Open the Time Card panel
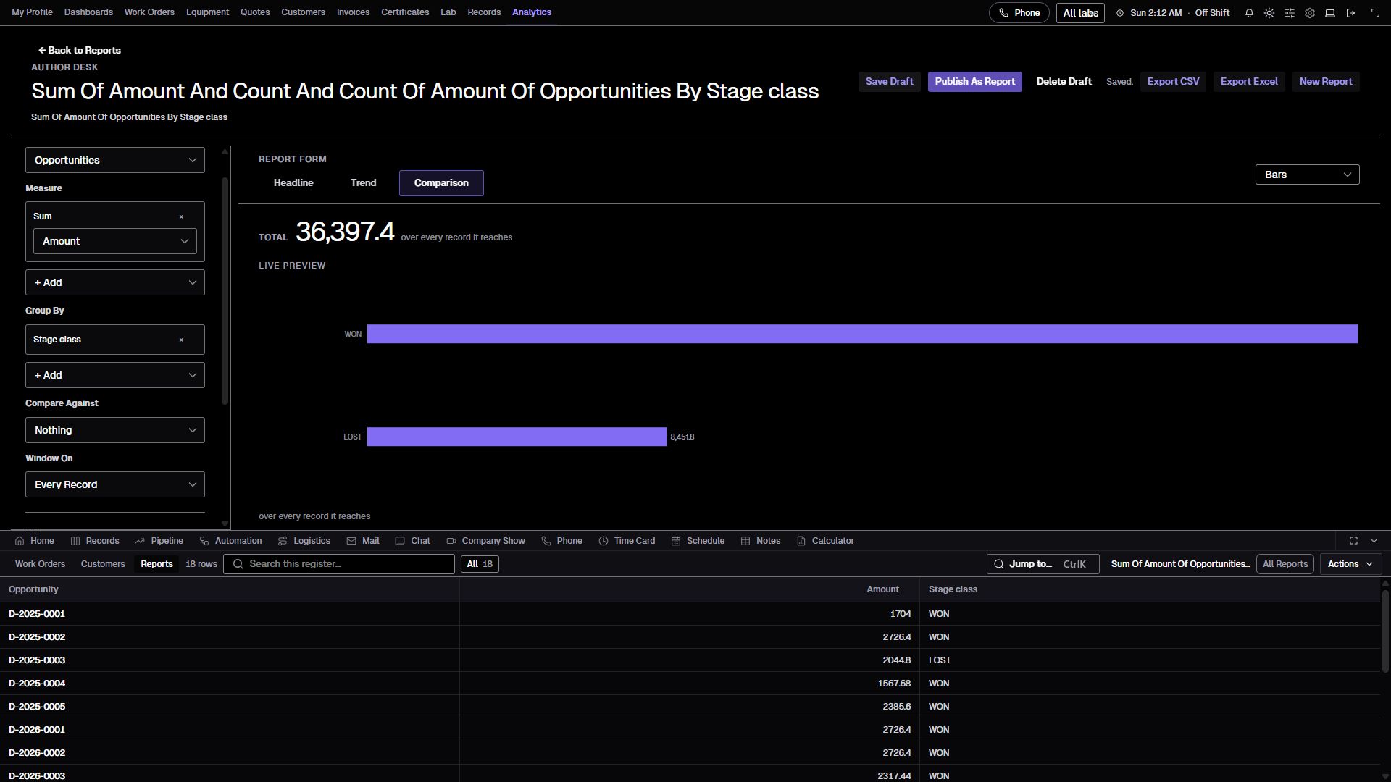This screenshot has width=1391, height=782. 627,541
